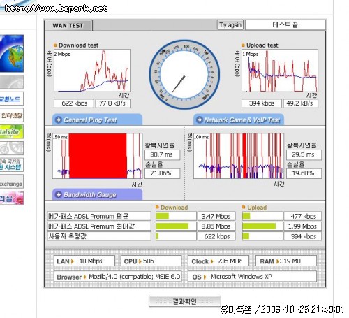Image resolution: width=349 pixels, height=318 pixels.
Task: Click the 결과확인 button
Action: [185, 301]
